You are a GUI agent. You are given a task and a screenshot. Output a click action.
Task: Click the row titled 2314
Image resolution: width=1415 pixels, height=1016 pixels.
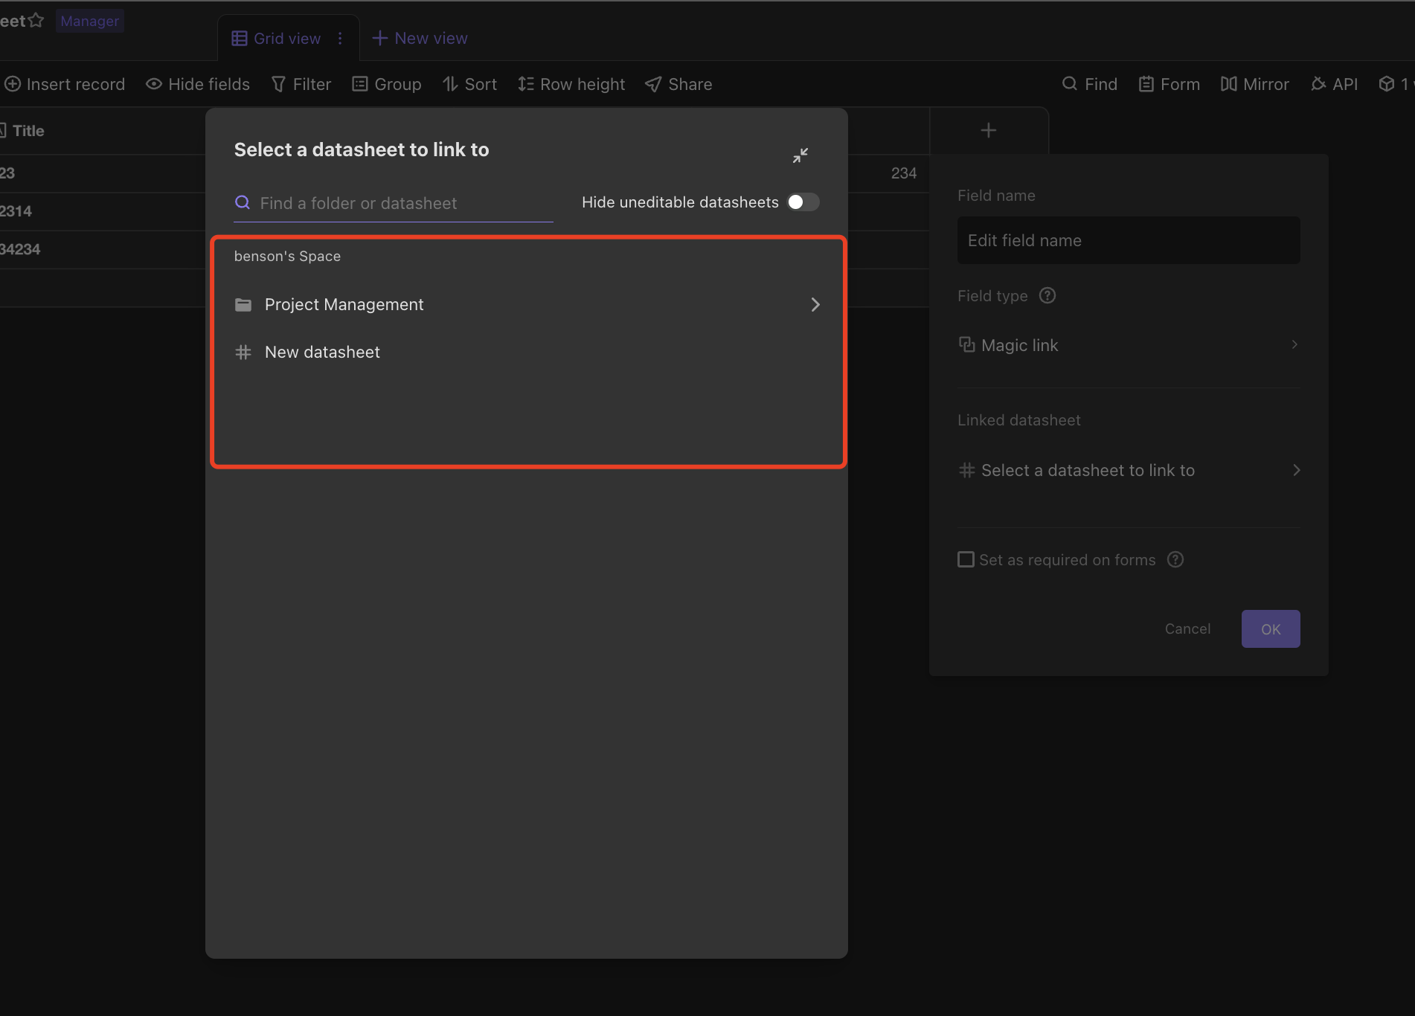click(16, 211)
